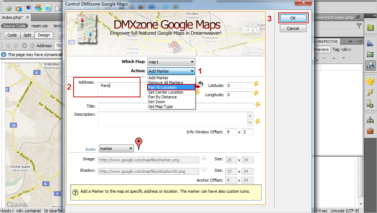Click the stacked colored bars toolbar icon
Screen dimensions: 377x213
click(x=38, y=8)
